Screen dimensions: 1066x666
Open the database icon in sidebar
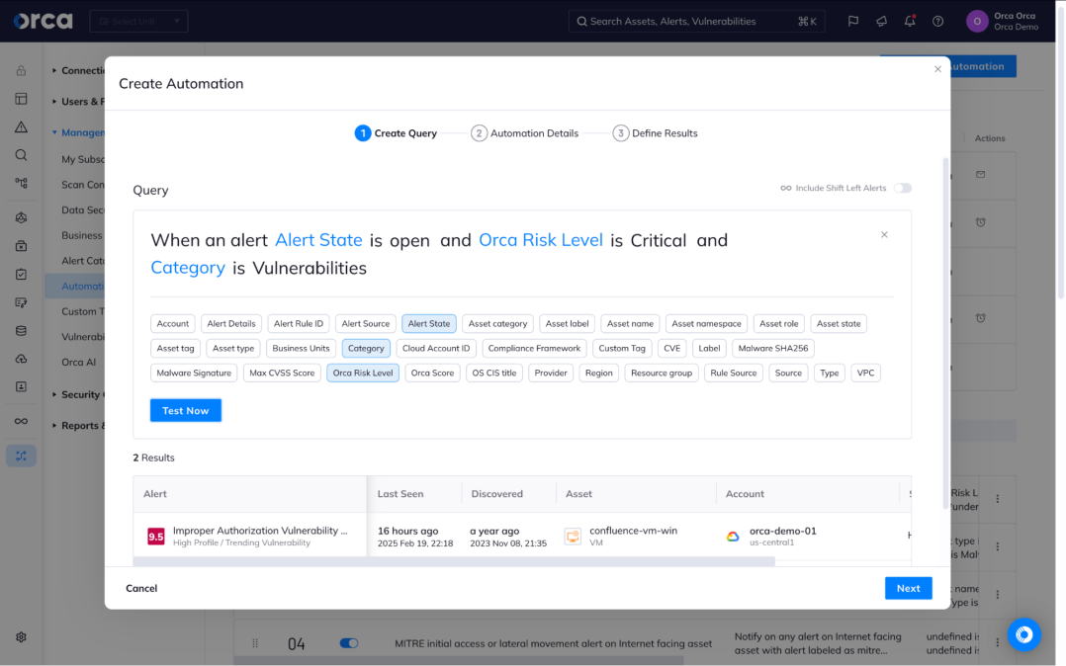(21, 331)
